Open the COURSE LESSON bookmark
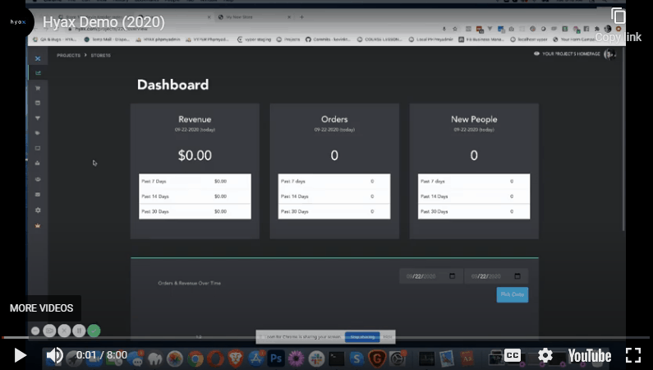 pyautogui.click(x=379, y=39)
